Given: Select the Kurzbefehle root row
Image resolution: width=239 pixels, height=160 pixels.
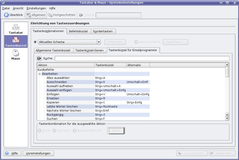Looking at the screenshot, I should tap(93, 70).
